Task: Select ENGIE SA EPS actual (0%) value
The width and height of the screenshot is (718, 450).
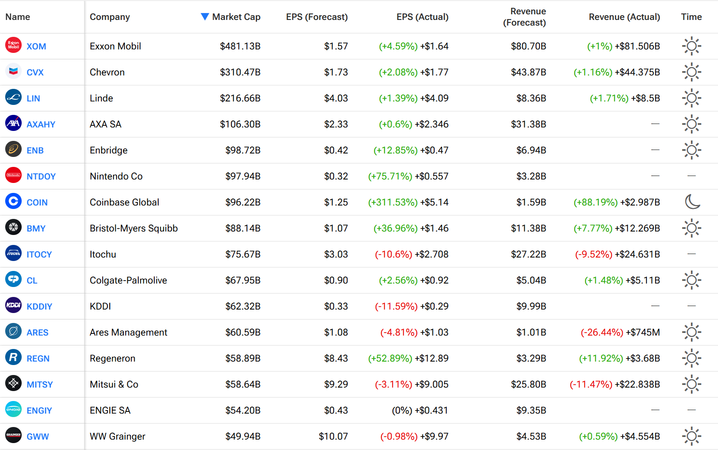Action: click(402, 410)
